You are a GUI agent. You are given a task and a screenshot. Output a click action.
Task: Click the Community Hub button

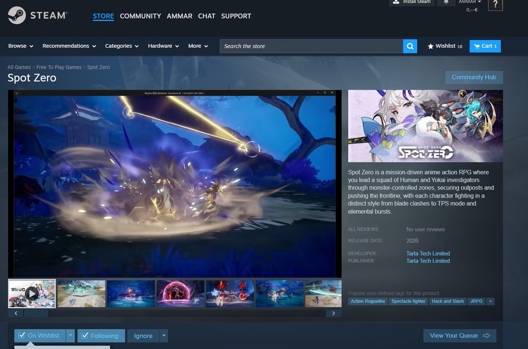tap(474, 77)
